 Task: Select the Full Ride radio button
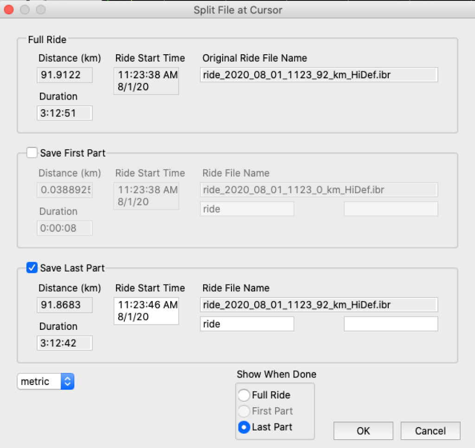[x=244, y=395]
